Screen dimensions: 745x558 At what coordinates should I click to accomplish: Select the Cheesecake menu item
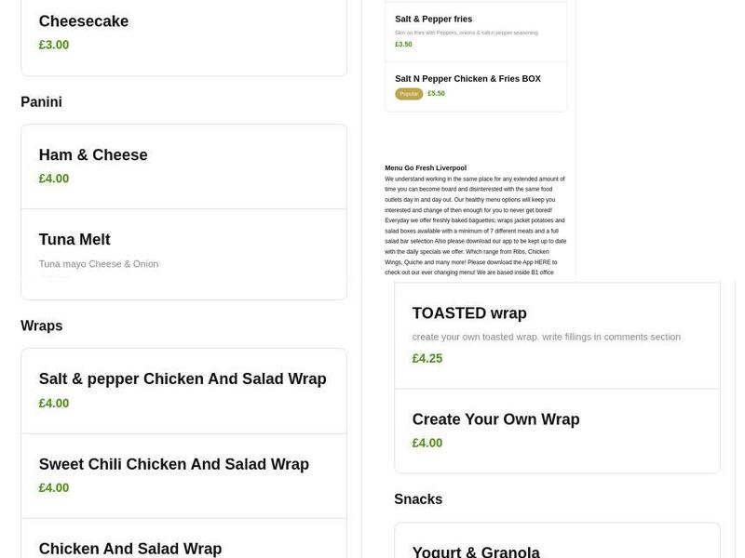point(84,20)
